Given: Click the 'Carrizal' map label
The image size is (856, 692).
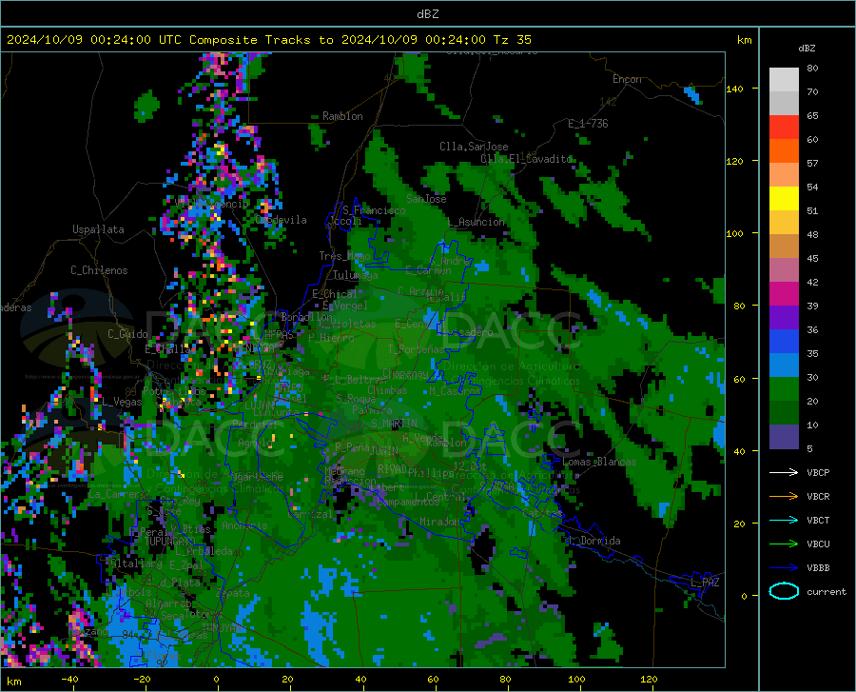Looking at the screenshot, I should click(x=309, y=514).
